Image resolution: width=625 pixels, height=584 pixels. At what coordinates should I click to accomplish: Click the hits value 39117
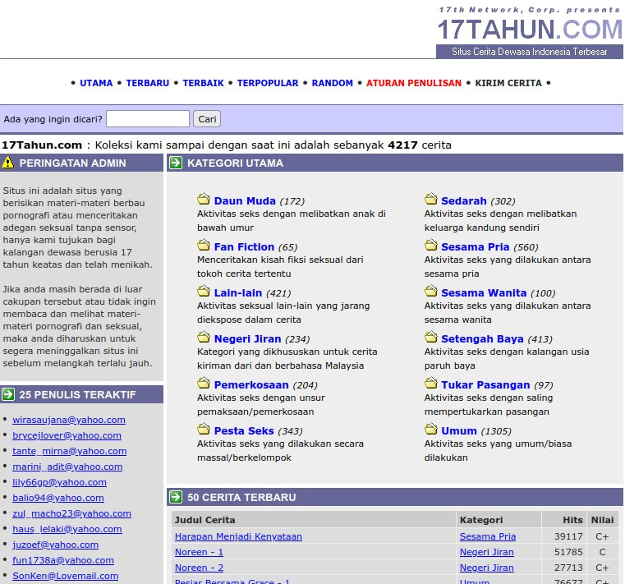[x=568, y=536]
